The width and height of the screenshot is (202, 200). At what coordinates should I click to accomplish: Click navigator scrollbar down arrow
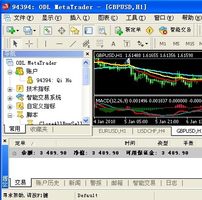click(x=86, y=120)
